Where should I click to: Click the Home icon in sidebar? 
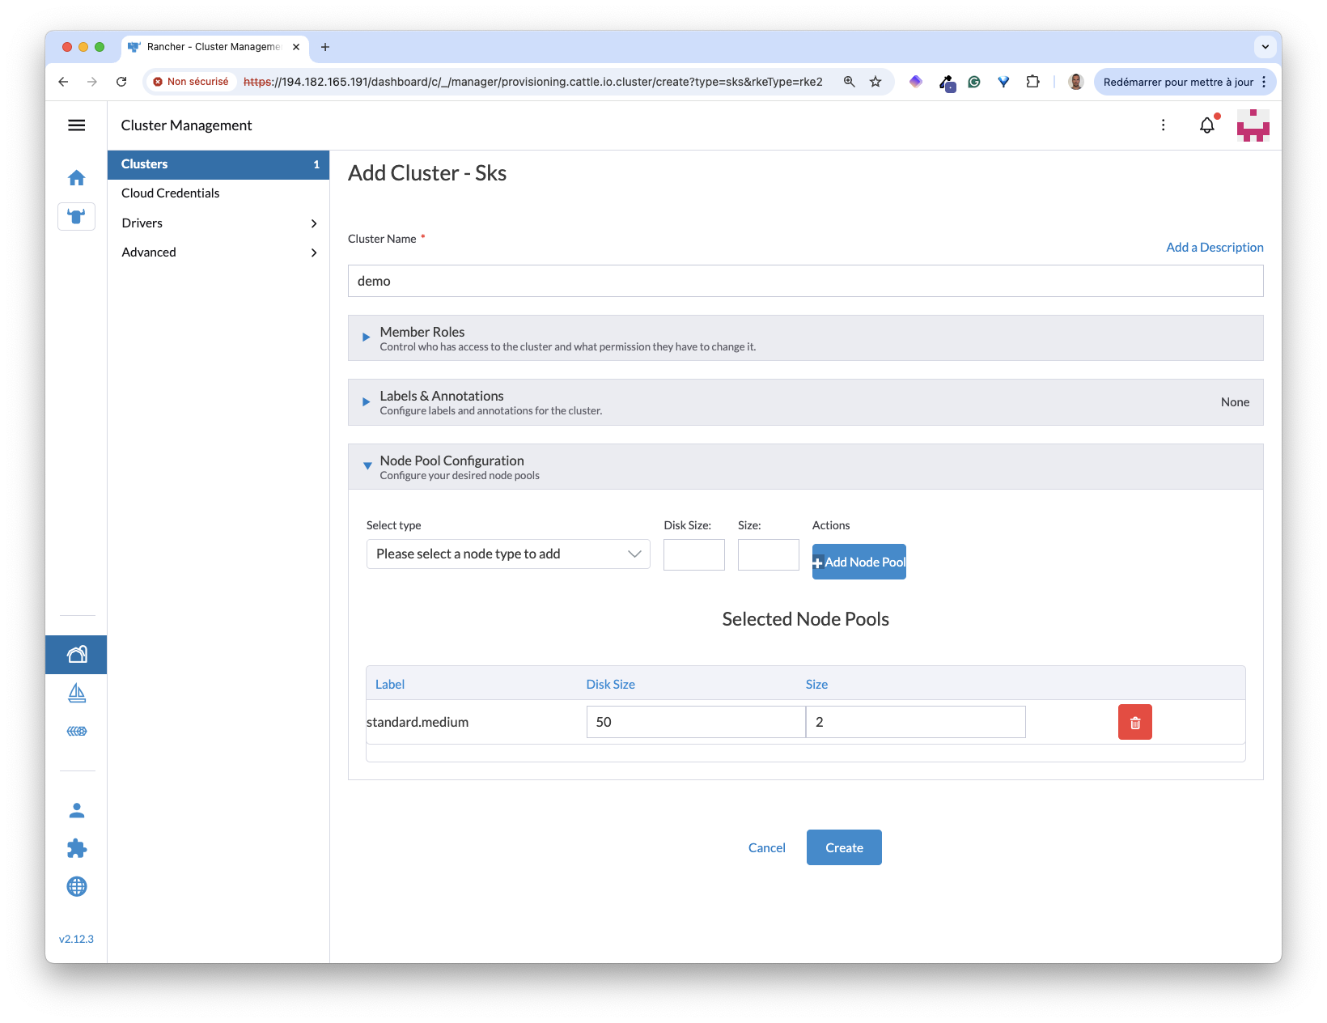pyautogui.click(x=77, y=178)
